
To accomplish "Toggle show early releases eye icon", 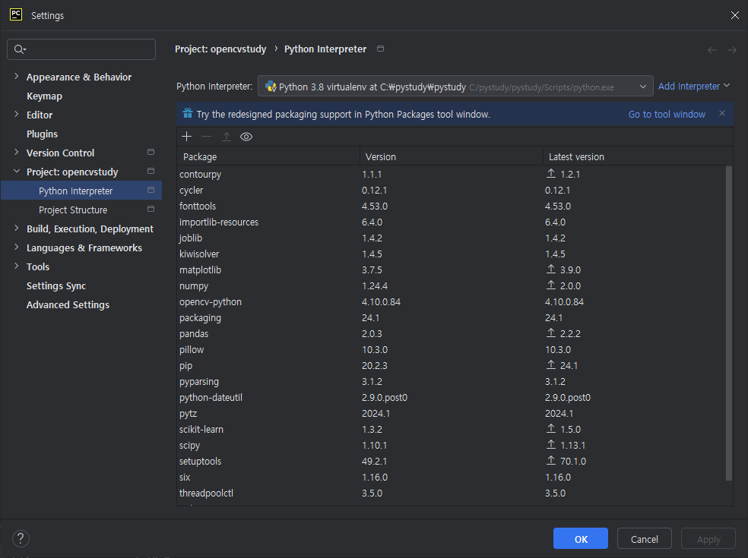I will pyautogui.click(x=246, y=137).
